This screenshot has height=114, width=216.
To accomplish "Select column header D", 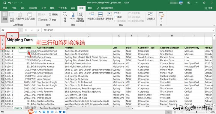I will coord(88,35).
